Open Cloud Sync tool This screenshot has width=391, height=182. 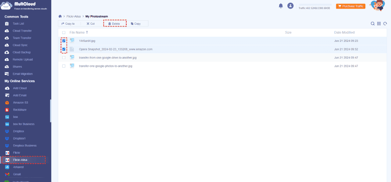tap(20, 45)
